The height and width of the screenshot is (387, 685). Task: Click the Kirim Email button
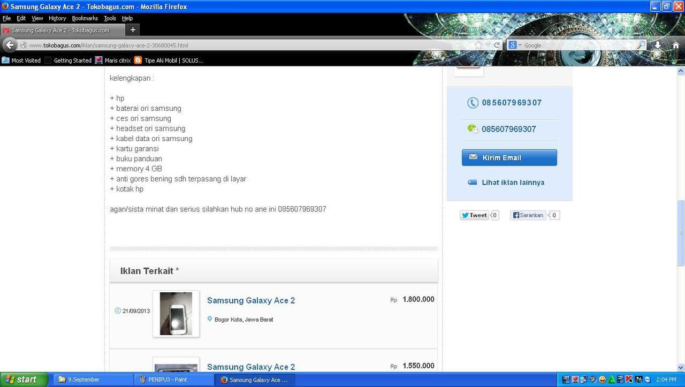coord(509,157)
